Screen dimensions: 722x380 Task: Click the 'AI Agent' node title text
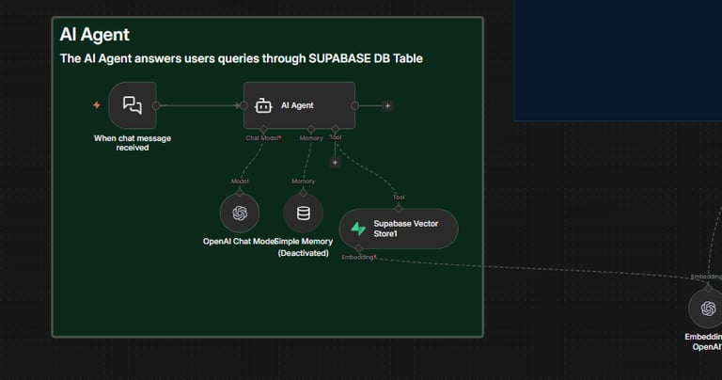pos(297,105)
